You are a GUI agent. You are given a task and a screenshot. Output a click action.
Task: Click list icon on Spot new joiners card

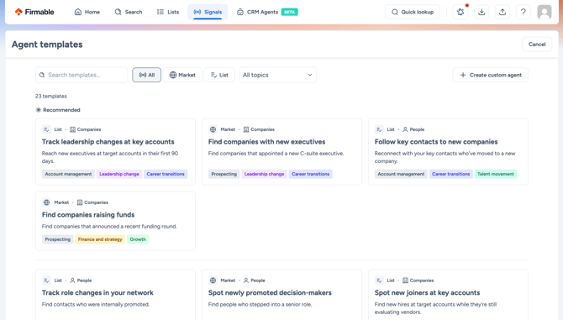pos(379,281)
